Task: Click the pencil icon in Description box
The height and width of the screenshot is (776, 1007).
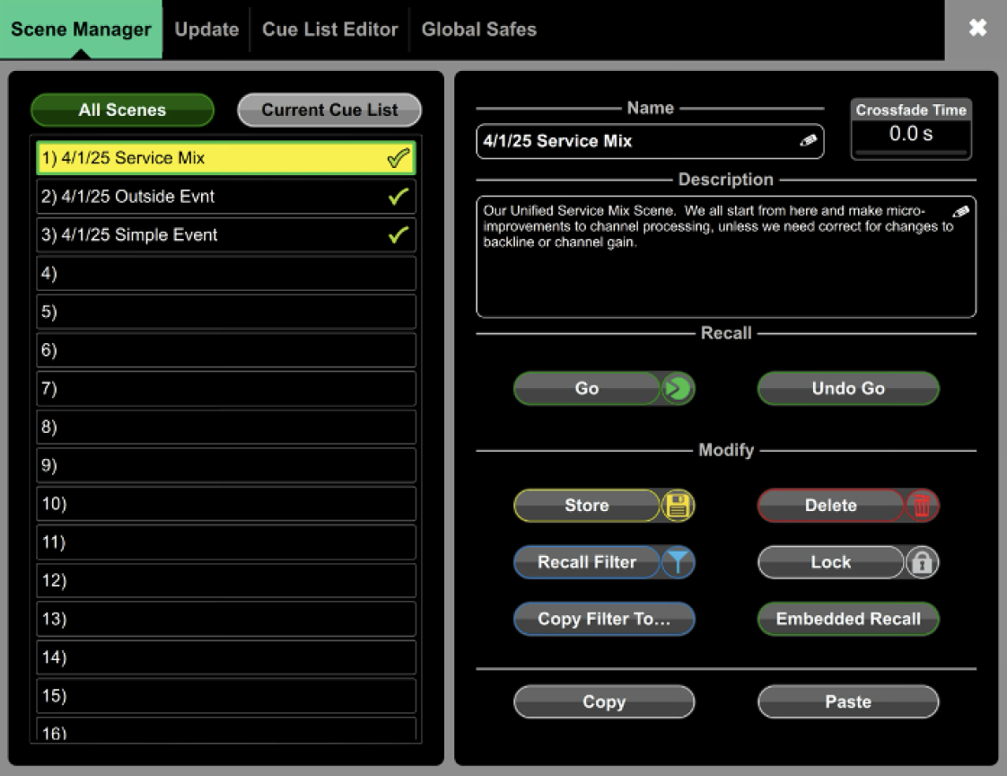Action: (x=960, y=212)
